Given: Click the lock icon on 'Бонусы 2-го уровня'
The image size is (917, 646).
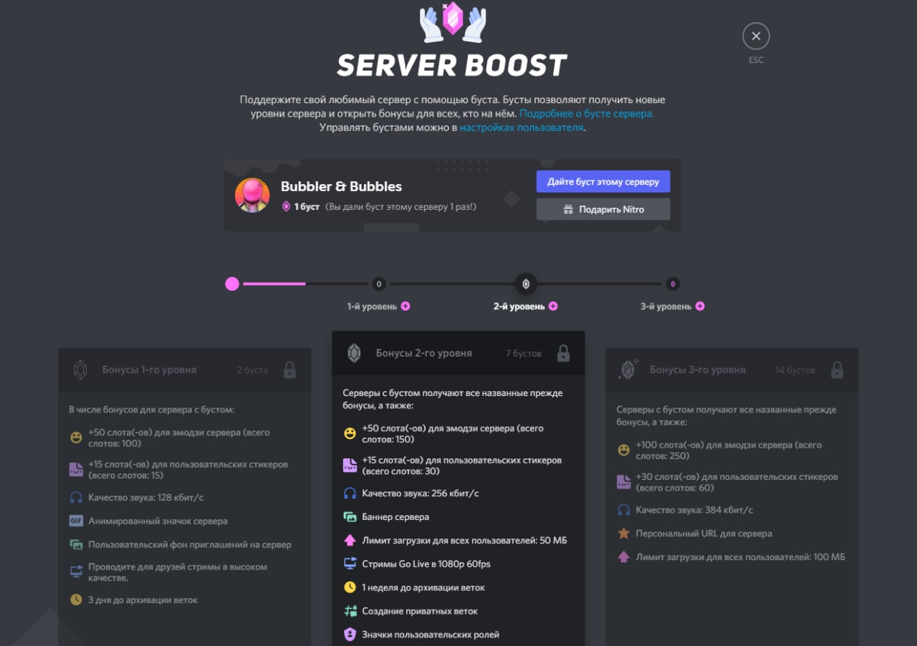Looking at the screenshot, I should pos(564,353).
